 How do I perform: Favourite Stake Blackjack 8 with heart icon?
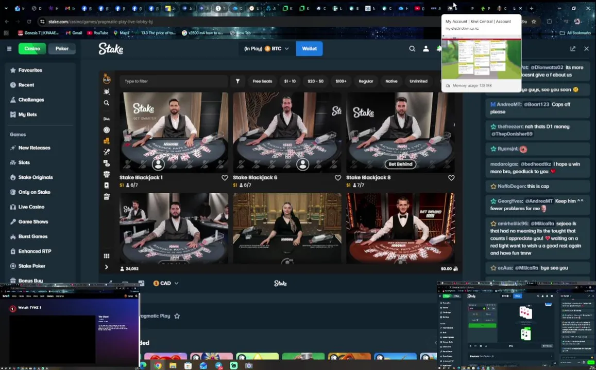coord(451,178)
